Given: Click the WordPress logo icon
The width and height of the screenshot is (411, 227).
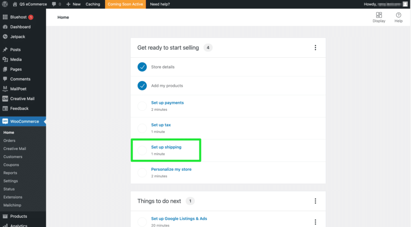Looking at the screenshot, I should click(5, 4).
